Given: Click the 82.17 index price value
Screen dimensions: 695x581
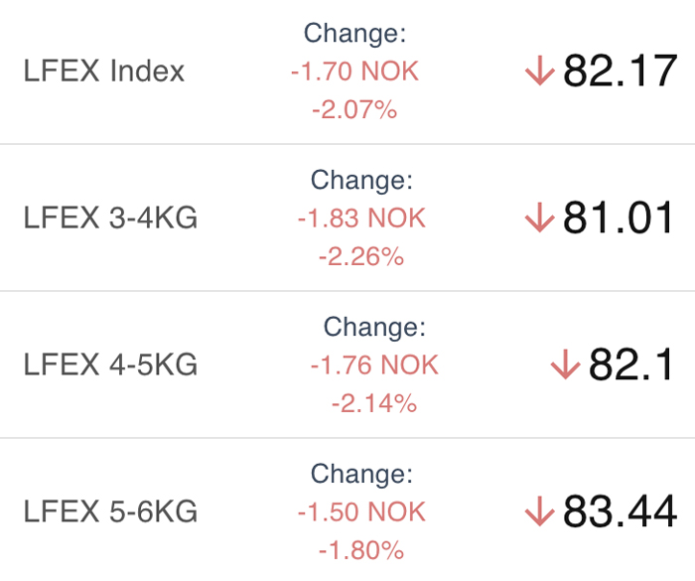Looking at the screenshot, I should point(621,71).
